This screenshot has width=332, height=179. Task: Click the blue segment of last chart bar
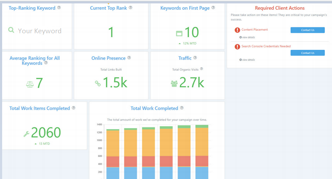pyautogui.click(x=202, y=173)
